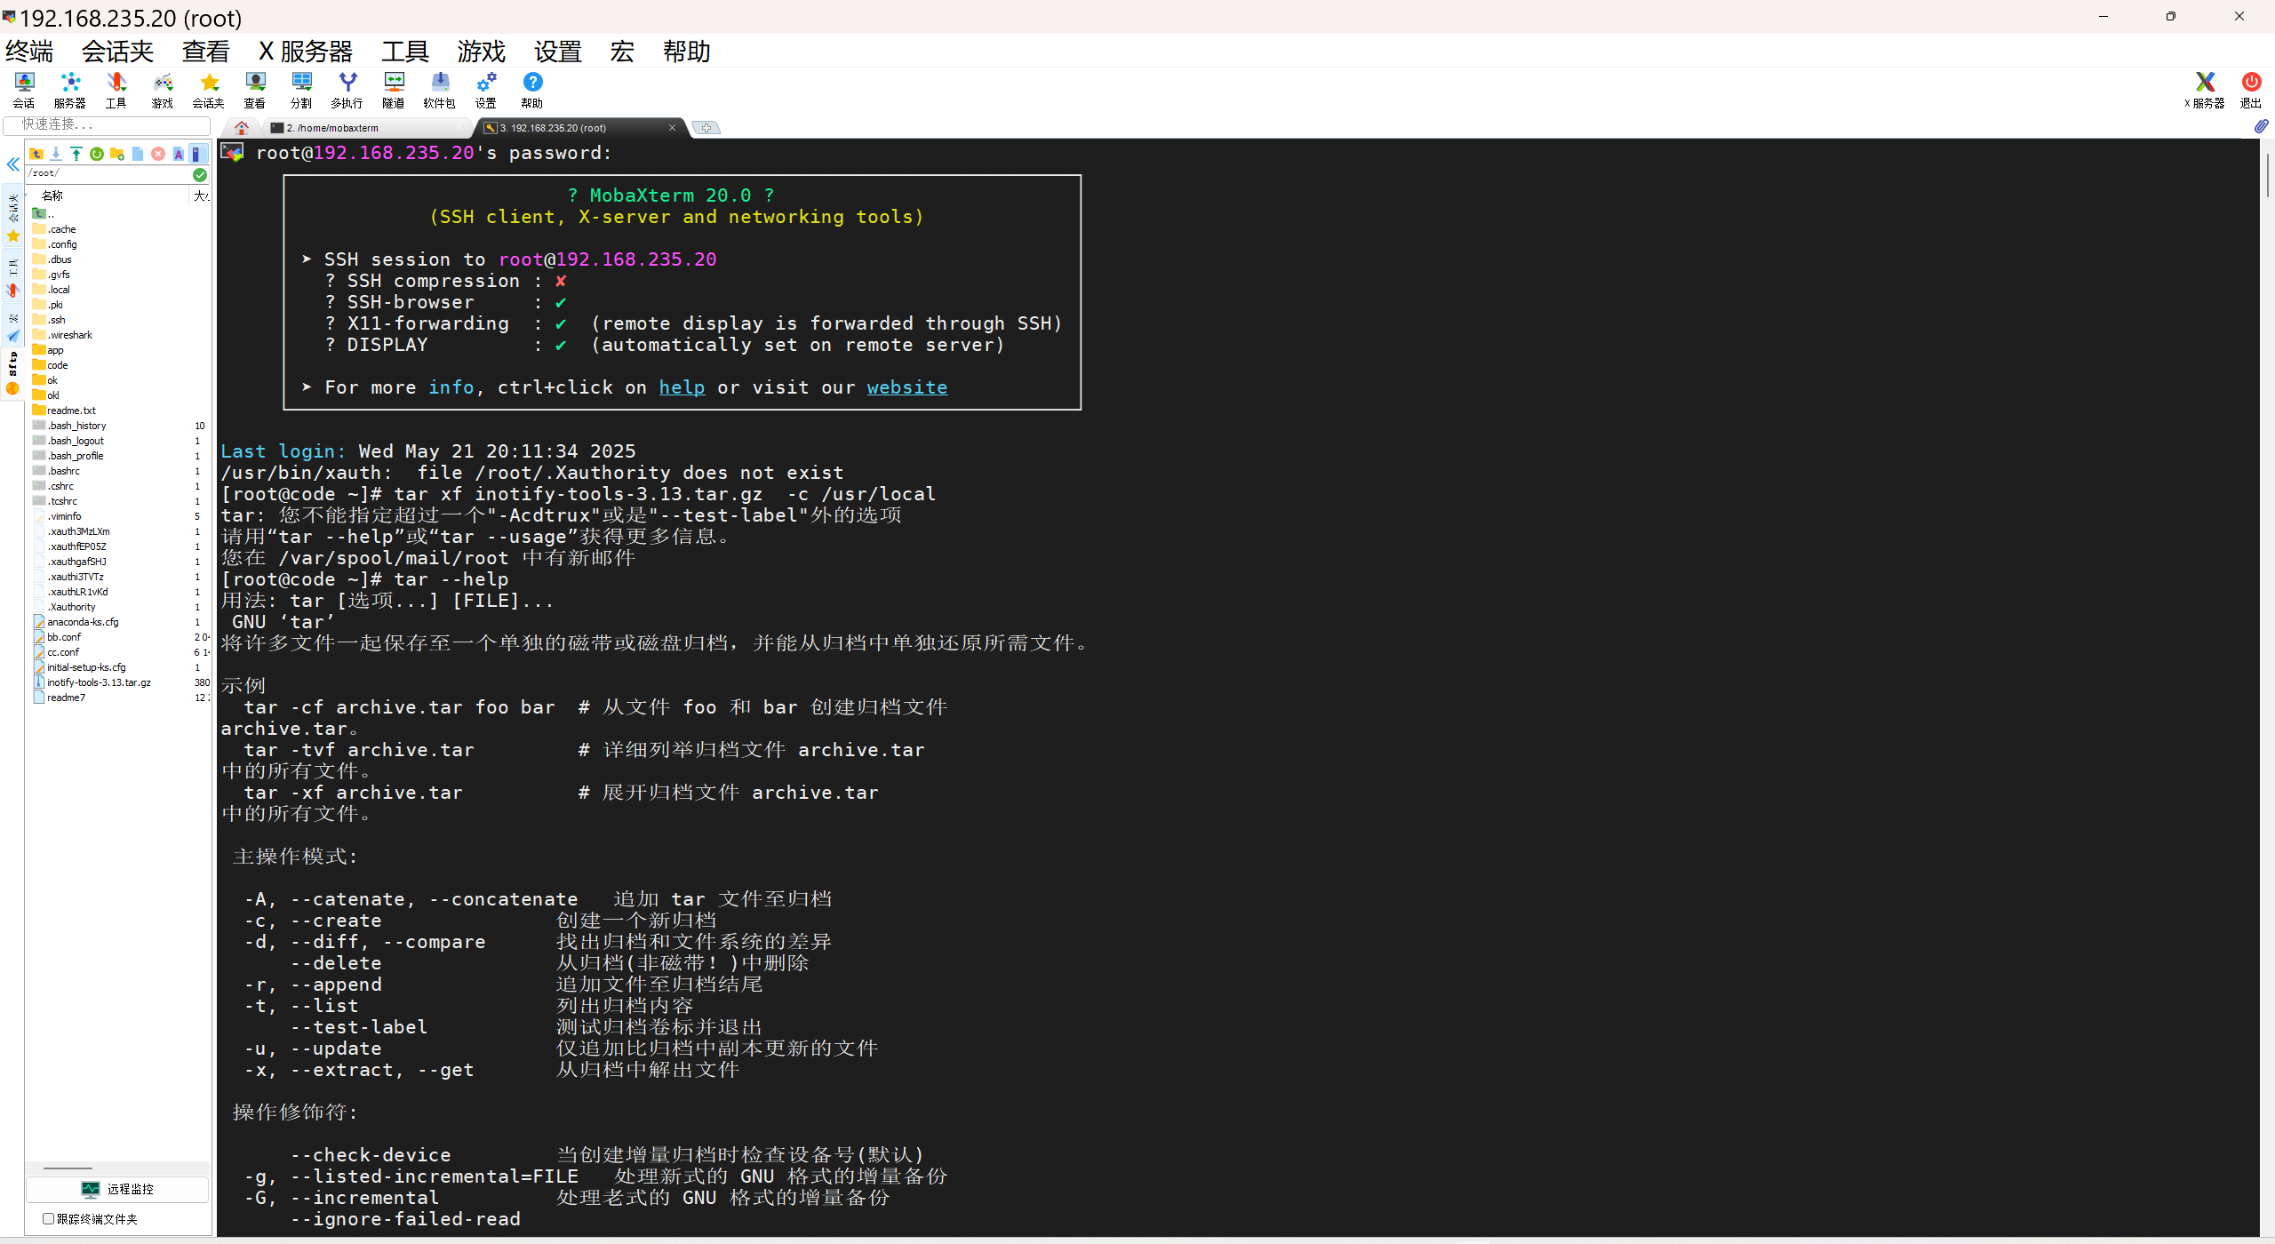
Task: Click the SFTP upload arrow icon
Action: click(76, 154)
